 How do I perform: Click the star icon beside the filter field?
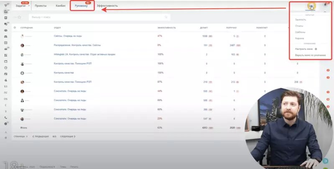[x=19, y=17]
